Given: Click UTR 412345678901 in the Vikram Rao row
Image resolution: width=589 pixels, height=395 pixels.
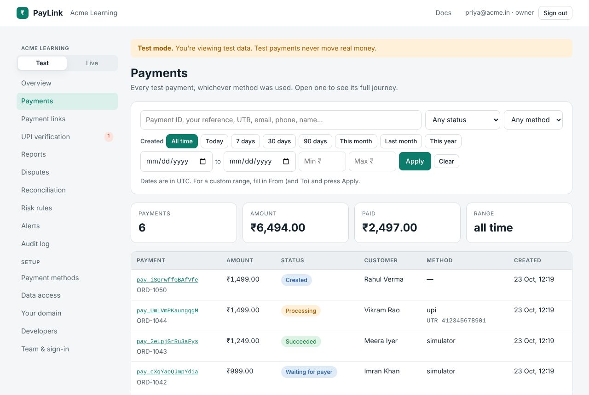Looking at the screenshot, I should pos(456,321).
